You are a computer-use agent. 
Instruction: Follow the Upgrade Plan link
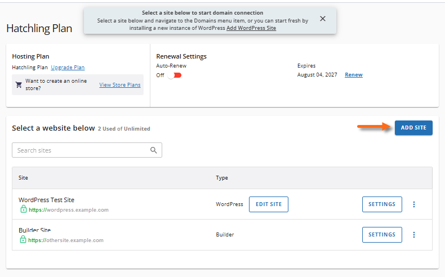click(x=68, y=68)
